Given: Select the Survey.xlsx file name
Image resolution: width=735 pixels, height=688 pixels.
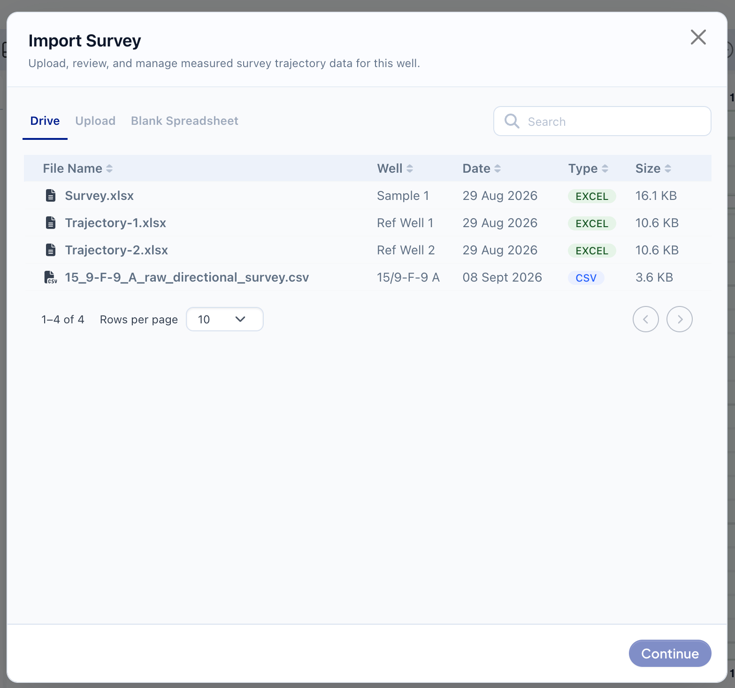Looking at the screenshot, I should [x=100, y=196].
